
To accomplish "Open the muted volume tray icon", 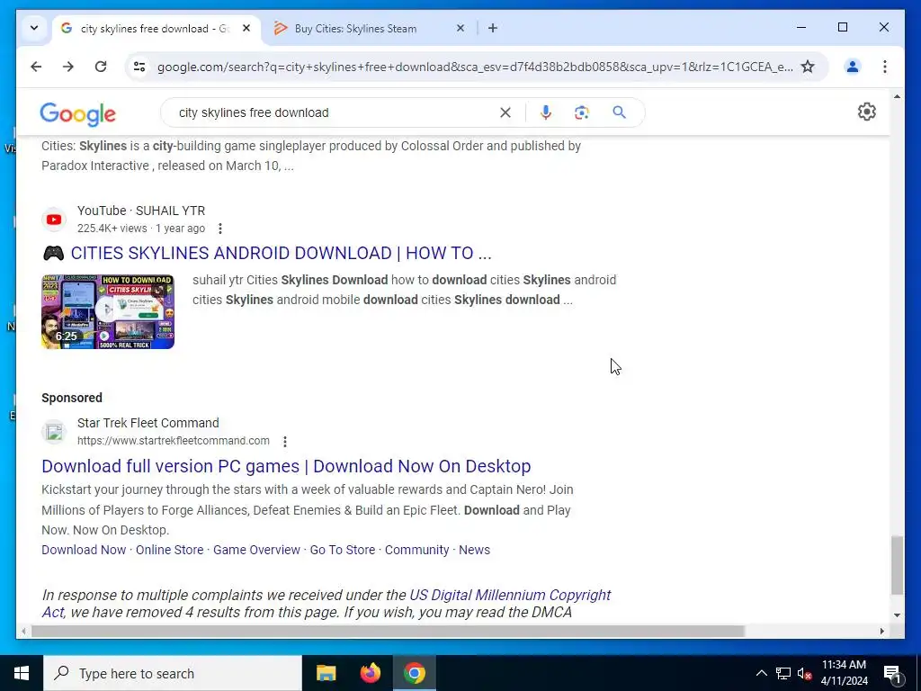I will pyautogui.click(x=805, y=673).
